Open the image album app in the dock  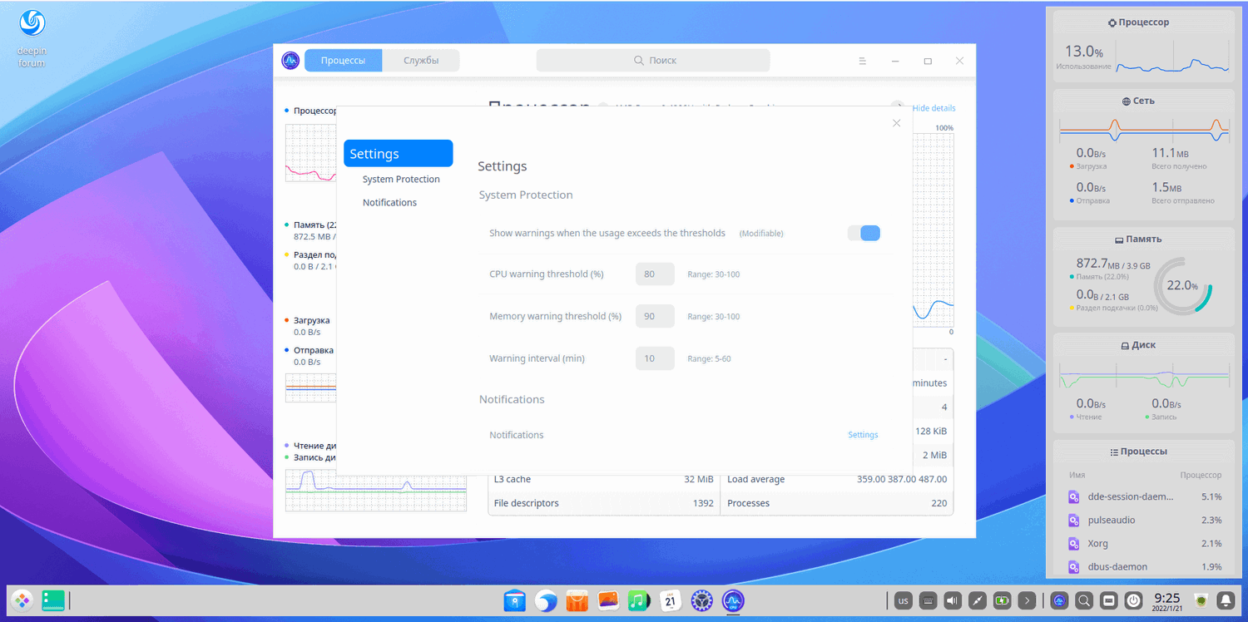click(608, 600)
